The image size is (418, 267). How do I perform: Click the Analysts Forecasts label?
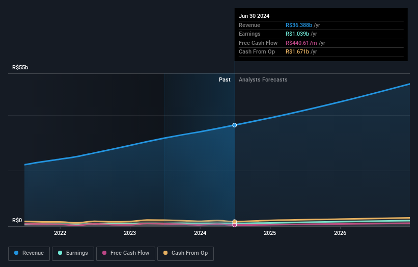263,80
